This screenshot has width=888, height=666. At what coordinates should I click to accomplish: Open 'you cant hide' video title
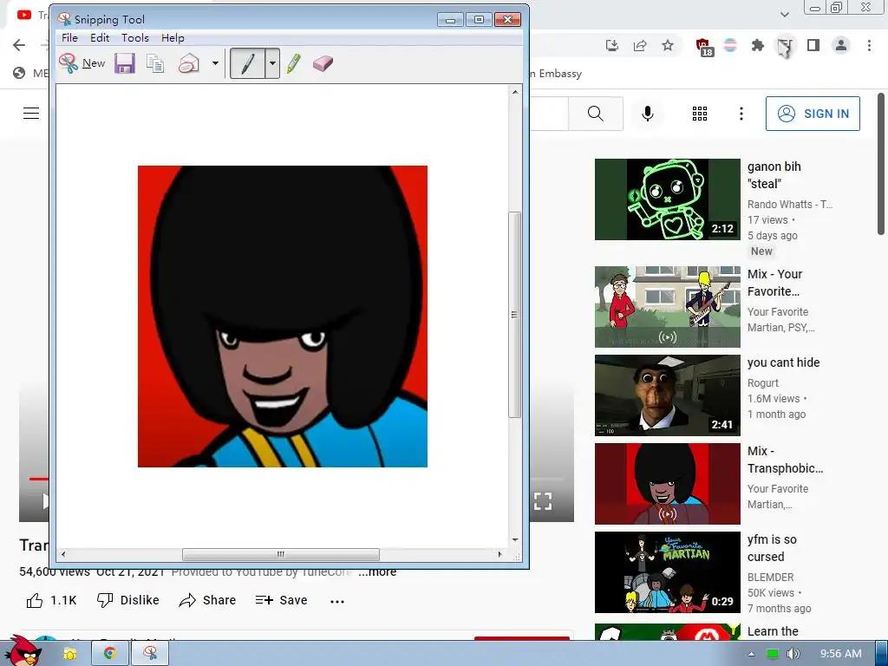click(783, 362)
